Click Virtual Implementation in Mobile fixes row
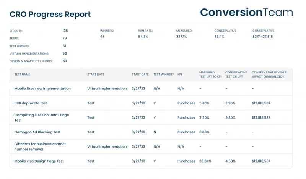Image resolution: width=306 pixels, height=179 pixels. click(107, 89)
